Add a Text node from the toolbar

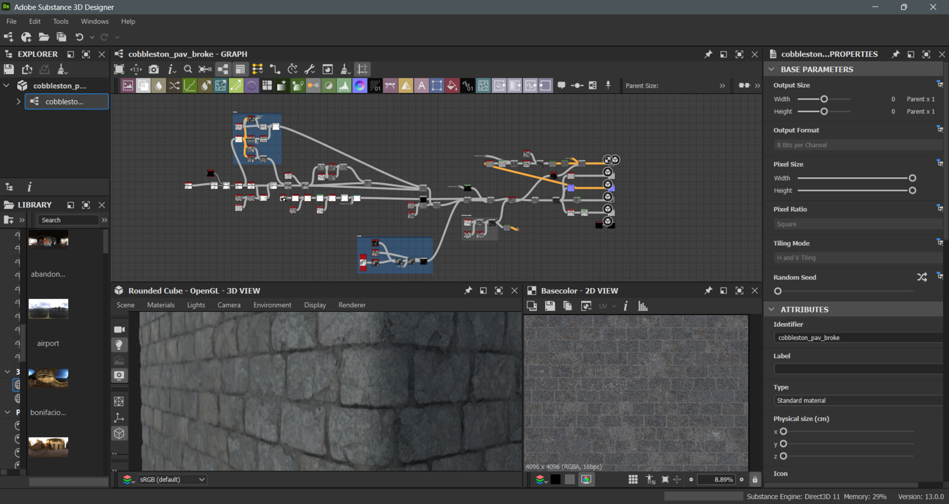click(x=421, y=85)
